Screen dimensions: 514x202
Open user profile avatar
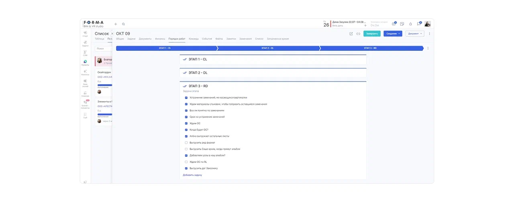pyautogui.click(x=428, y=24)
